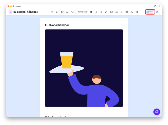The image size is (168, 125).
Task: Click the search magnifier icon
Action: coord(72,12)
